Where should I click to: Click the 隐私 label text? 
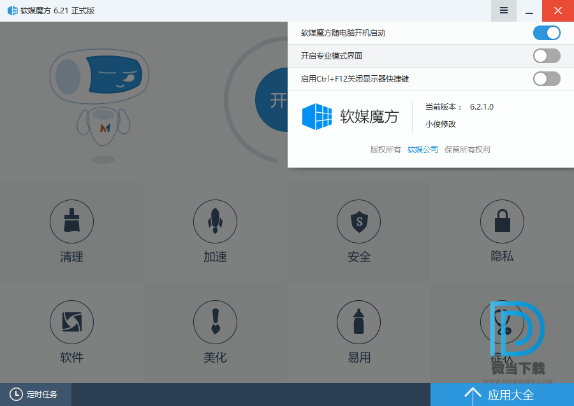click(x=503, y=256)
